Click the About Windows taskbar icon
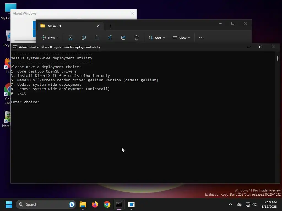The width and height of the screenshot is (282, 211). point(131,204)
